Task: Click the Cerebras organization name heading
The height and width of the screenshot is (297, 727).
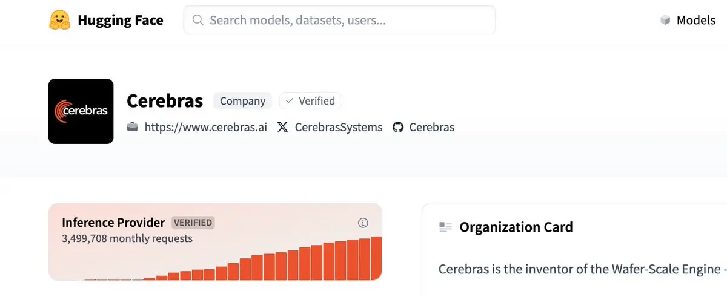Action: pyautogui.click(x=165, y=100)
